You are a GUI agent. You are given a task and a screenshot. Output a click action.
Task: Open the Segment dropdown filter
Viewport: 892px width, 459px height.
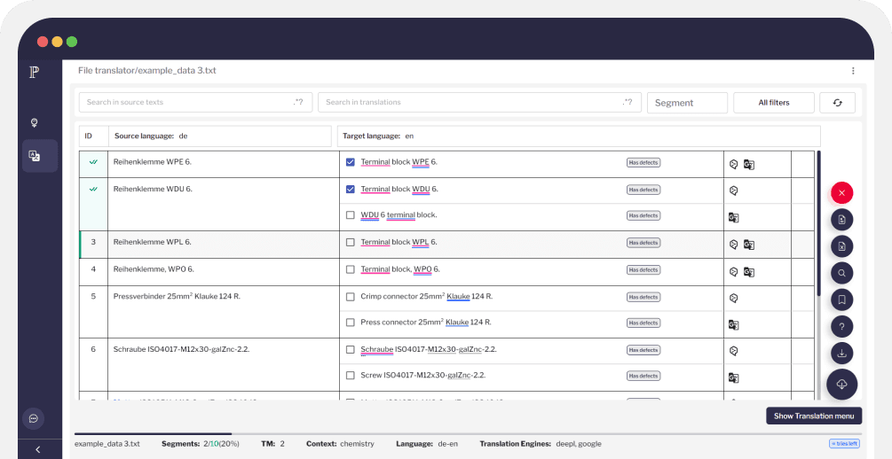(x=687, y=103)
